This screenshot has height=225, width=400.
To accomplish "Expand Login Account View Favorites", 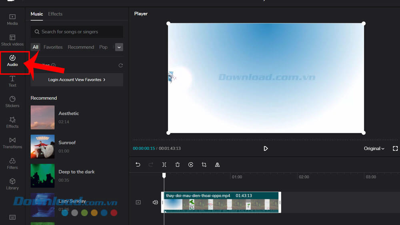I will coord(77,80).
